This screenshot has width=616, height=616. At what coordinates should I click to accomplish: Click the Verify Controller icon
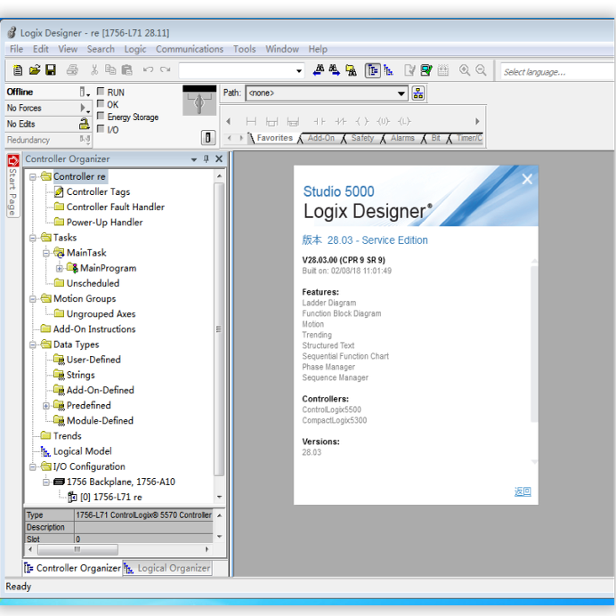(426, 70)
